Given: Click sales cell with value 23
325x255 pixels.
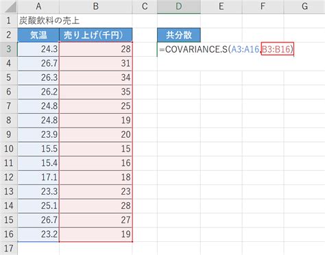Looking at the screenshot, I should coord(96,191).
